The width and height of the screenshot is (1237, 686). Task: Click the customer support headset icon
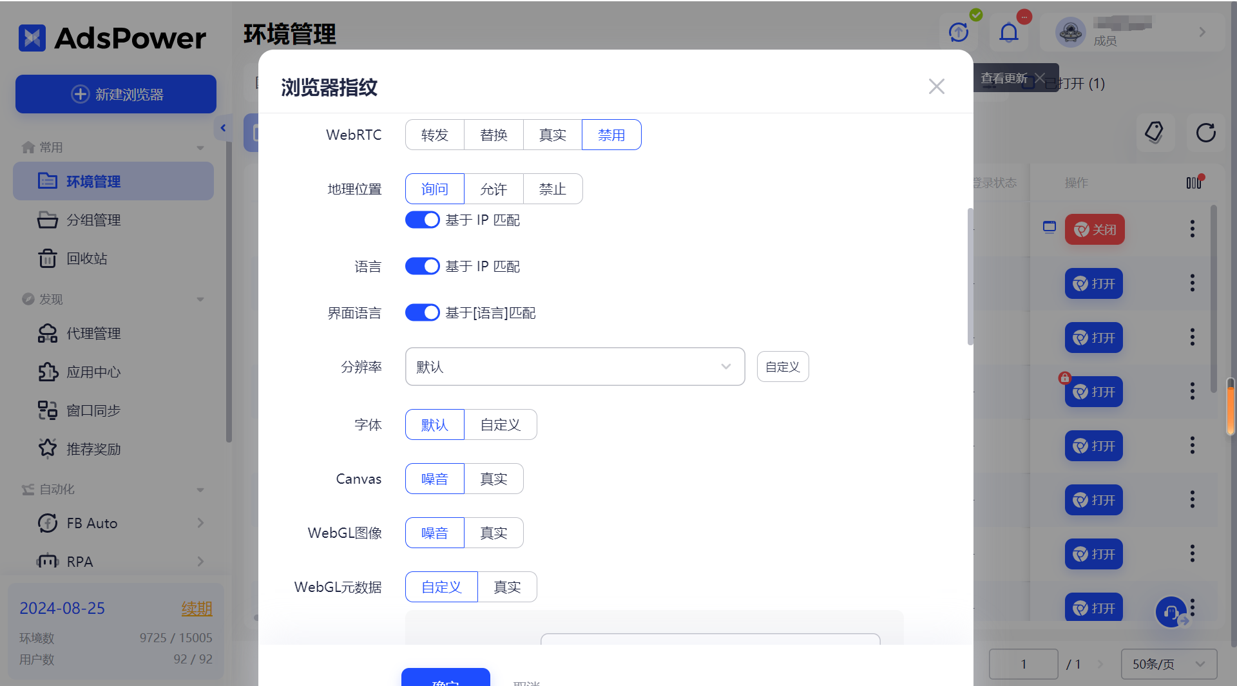1171,611
